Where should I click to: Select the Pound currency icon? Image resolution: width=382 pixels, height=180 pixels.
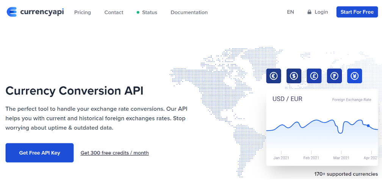pos(314,76)
